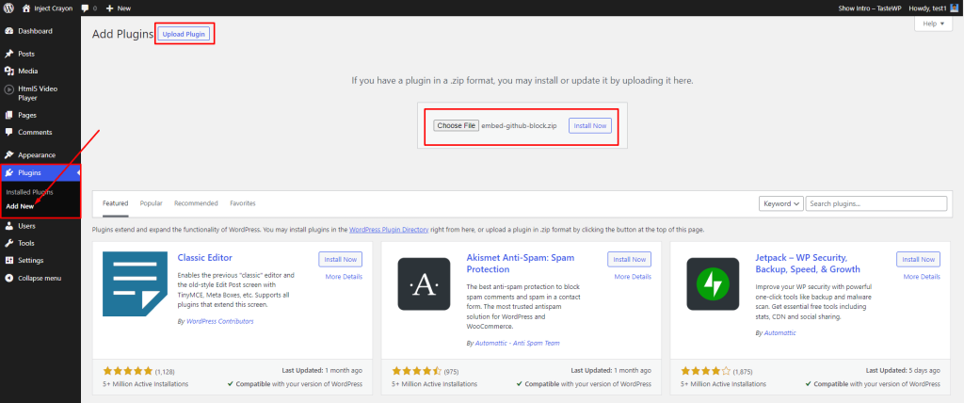Switch to the Featured tab
The width and height of the screenshot is (964, 403).
[x=116, y=203]
